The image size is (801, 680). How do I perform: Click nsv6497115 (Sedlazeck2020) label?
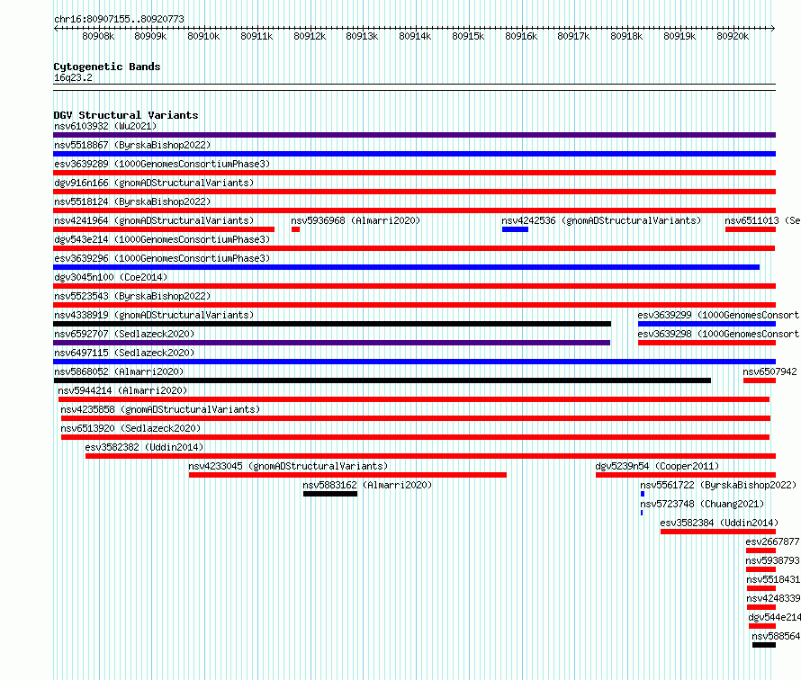[x=124, y=353]
